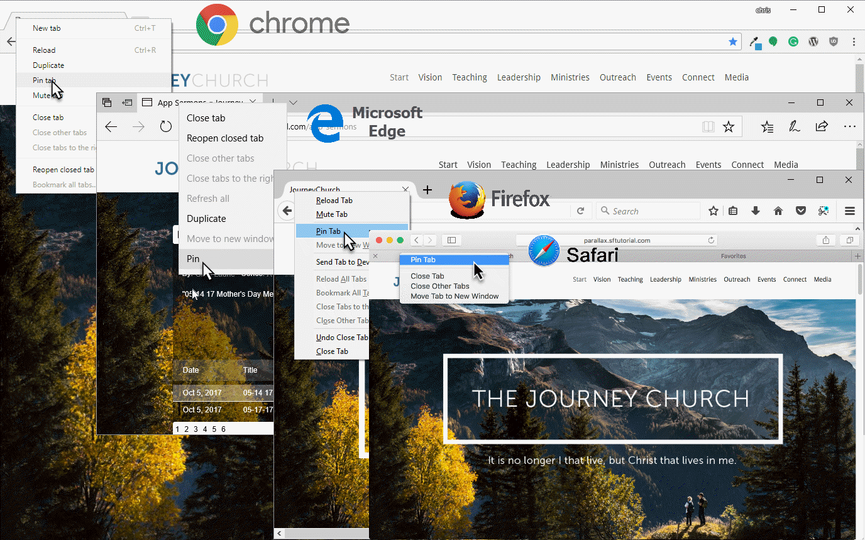Show Firefox bookmarks list icon
The height and width of the screenshot is (540, 865).
pyautogui.click(x=733, y=211)
